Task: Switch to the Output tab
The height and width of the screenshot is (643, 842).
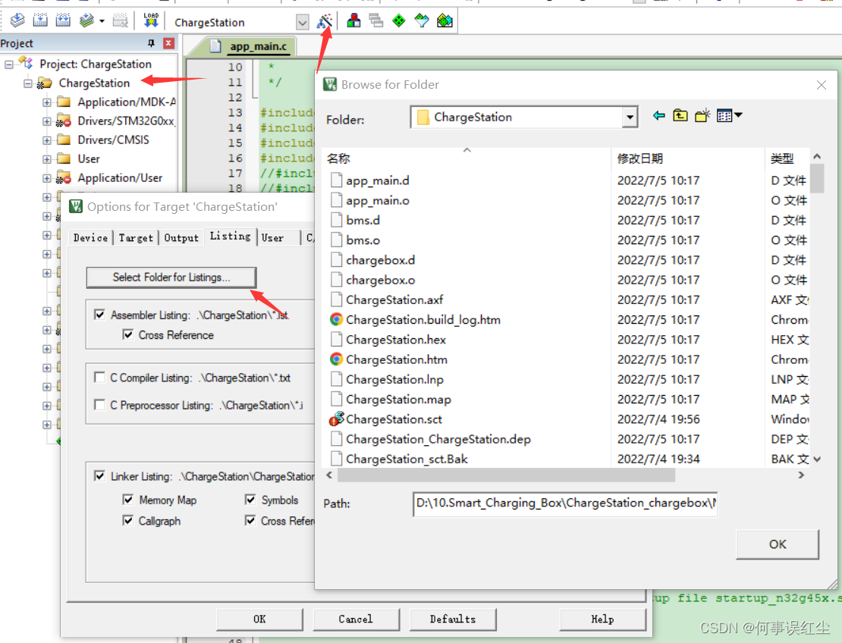Action: (x=181, y=237)
